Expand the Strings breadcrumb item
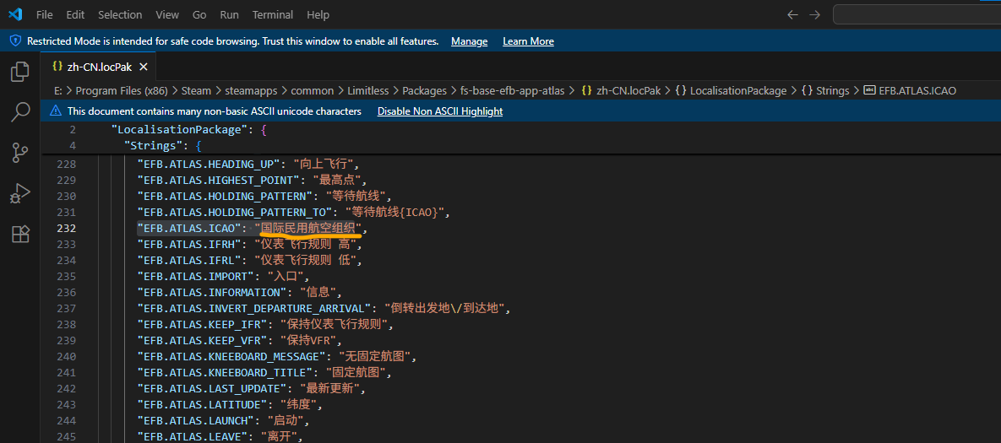This screenshot has height=443, width=1001. click(x=832, y=90)
